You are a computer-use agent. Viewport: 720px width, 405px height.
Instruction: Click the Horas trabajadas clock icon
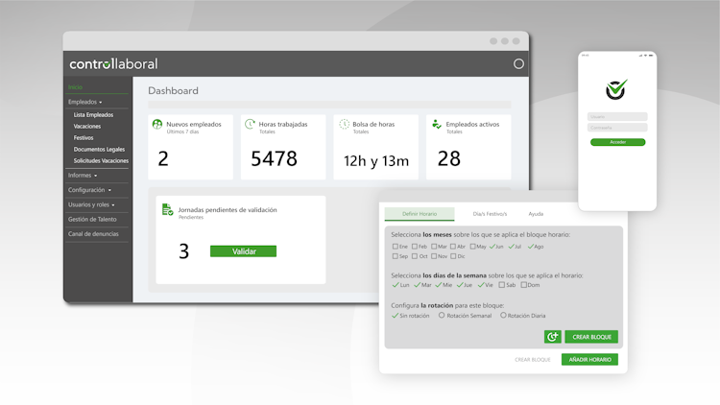[x=250, y=124]
